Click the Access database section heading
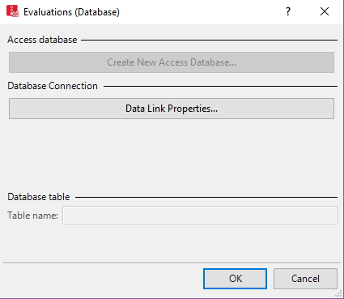 click(x=42, y=40)
